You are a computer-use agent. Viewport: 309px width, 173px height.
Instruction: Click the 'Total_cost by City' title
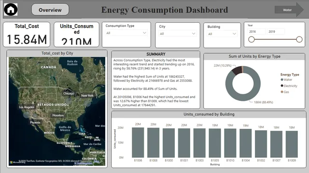(x=57, y=53)
